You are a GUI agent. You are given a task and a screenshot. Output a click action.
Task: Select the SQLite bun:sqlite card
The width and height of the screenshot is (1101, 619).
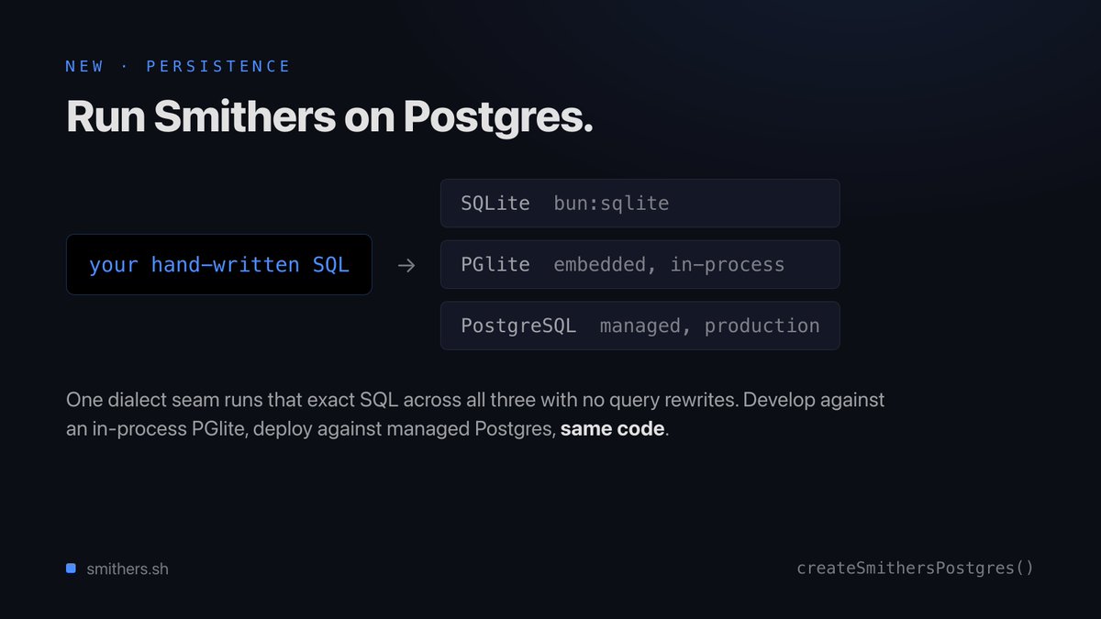point(640,203)
